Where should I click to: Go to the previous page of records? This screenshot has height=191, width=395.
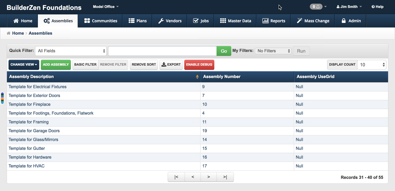pyautogui.click(x=193, y=177)
